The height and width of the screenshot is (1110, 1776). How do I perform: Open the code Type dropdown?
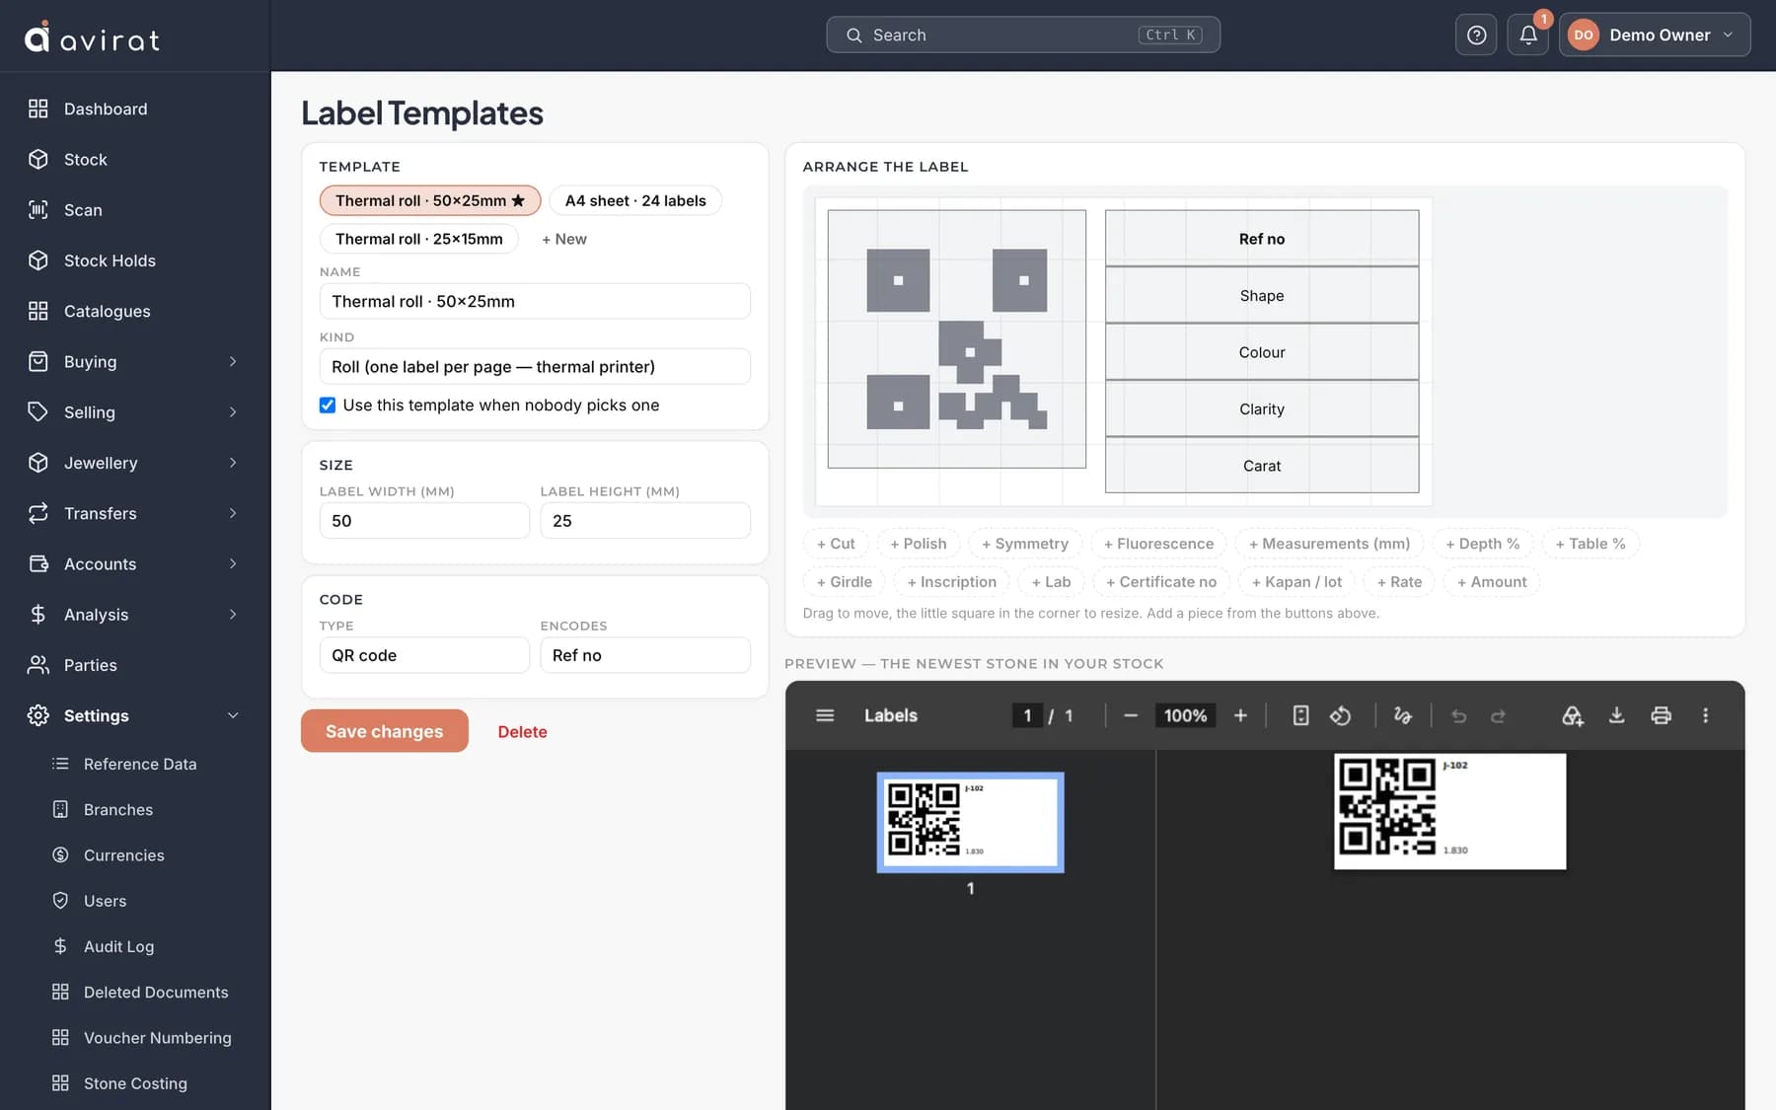(424, 655)
